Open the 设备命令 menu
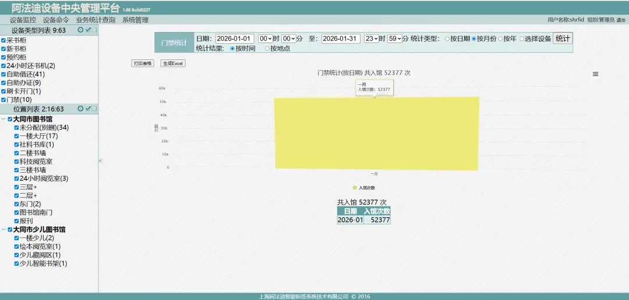This screenshot has width=629, height=300. (56, 20)
